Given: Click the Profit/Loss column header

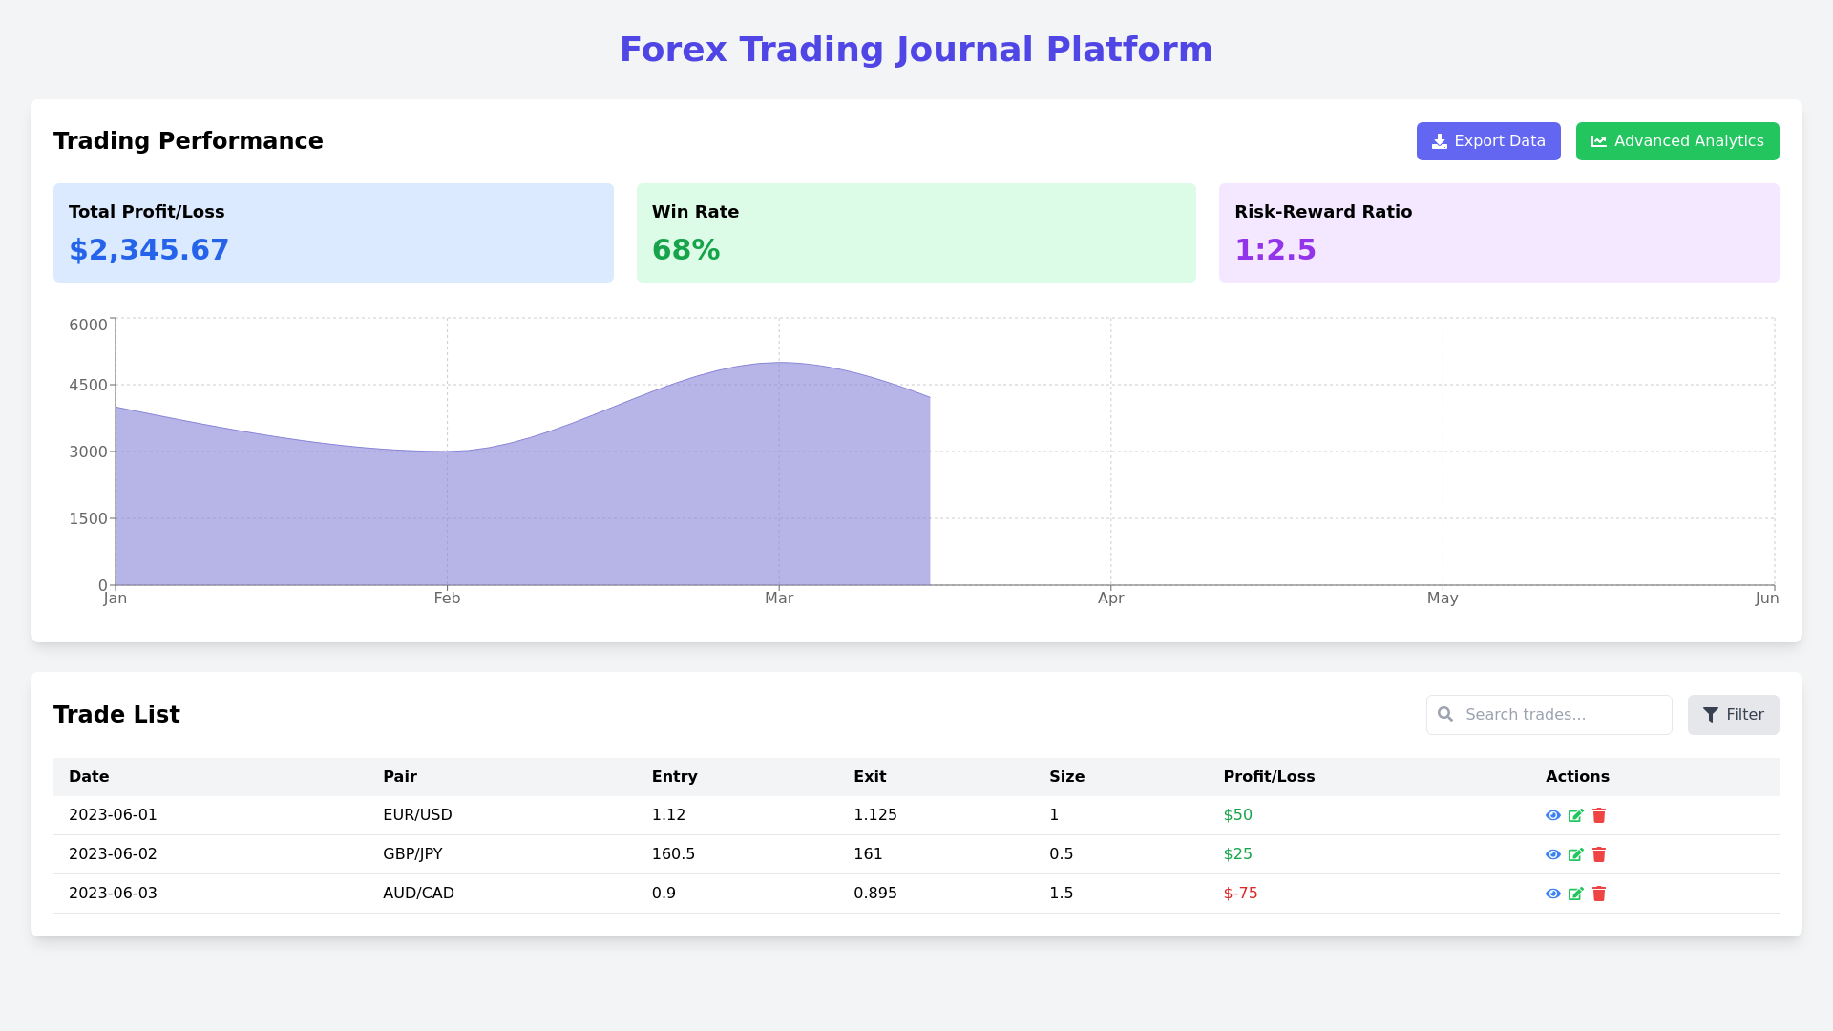Looking at the screenshot, I should 1268,777.
